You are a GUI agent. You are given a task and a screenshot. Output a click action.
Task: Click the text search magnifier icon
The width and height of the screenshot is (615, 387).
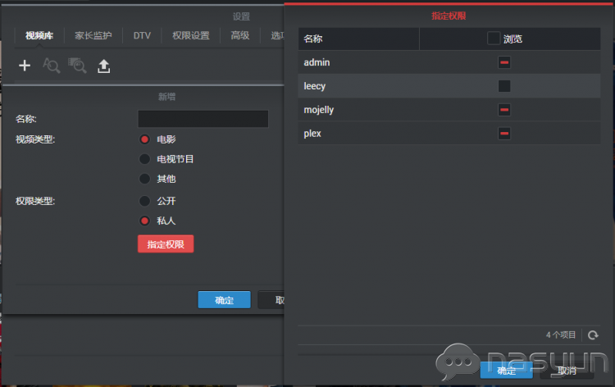point(51,66)
